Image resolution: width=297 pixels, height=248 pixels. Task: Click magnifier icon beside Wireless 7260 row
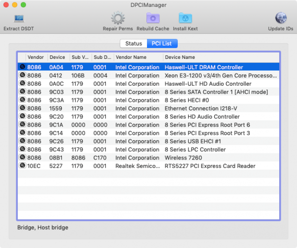click(22, 157)
